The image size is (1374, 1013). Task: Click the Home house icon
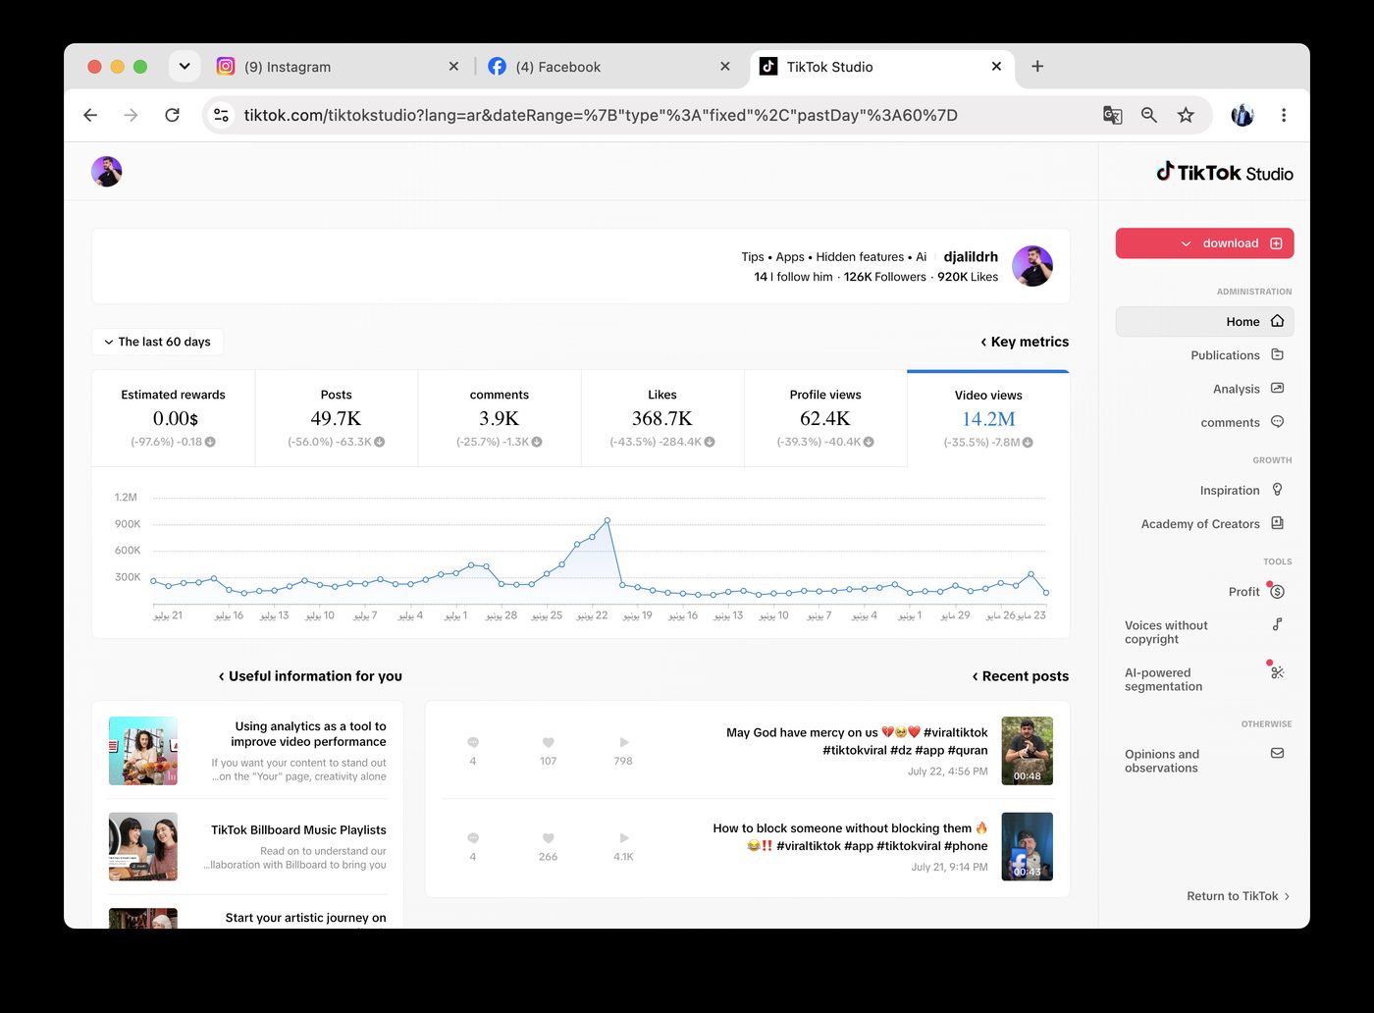[x=1277, y=321]
